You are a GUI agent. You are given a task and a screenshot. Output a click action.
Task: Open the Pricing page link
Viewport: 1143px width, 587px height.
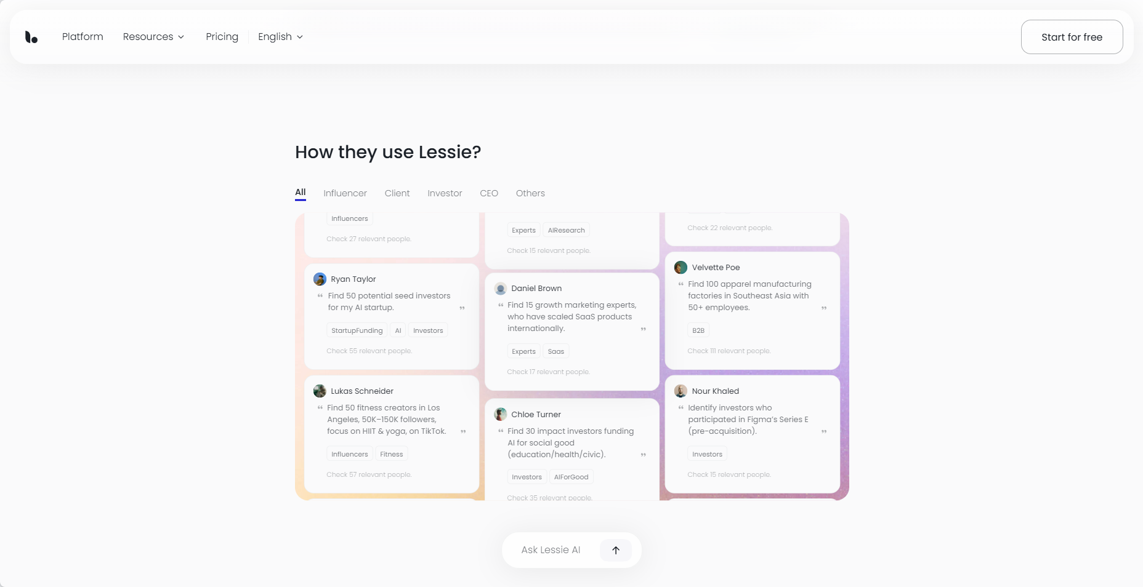222,37
